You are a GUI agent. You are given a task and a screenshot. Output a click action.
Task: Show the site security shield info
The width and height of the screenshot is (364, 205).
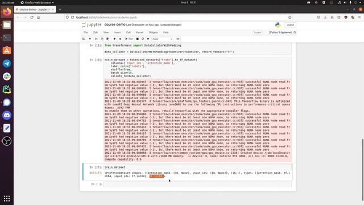point(67,18)
